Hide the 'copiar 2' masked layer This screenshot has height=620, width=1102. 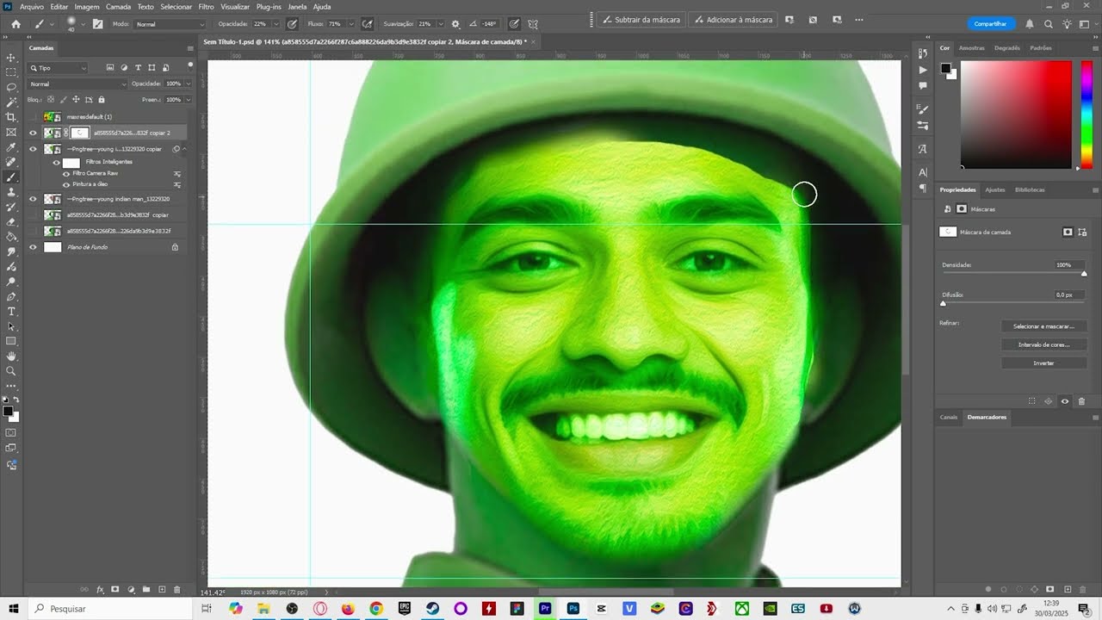[33, 133]
